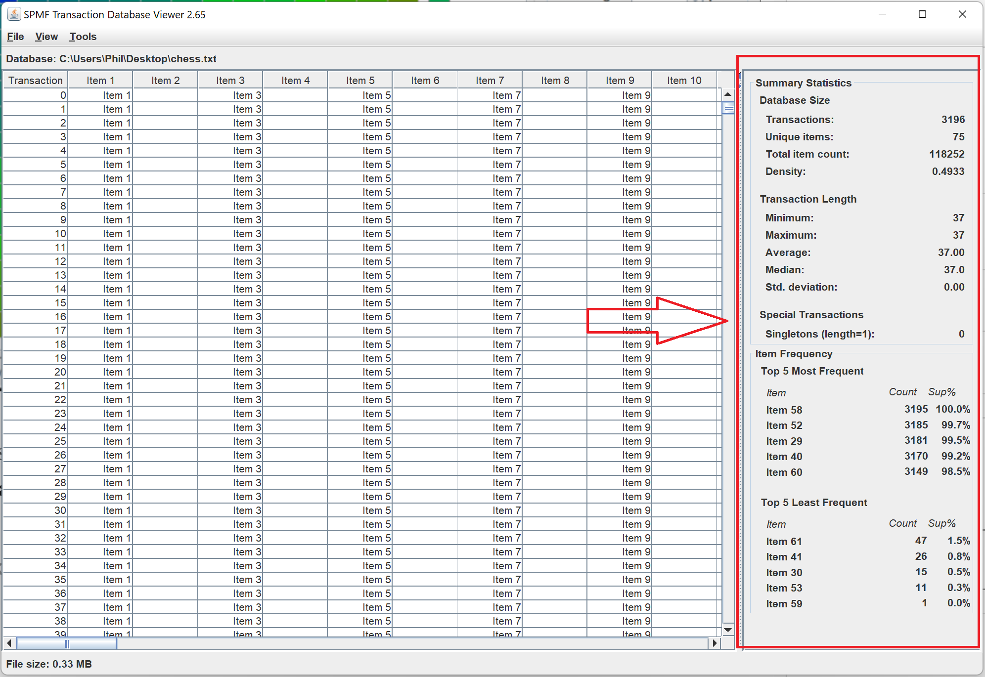
Task: Click horizontal scrollbar left arrow
Action: click(x=9, y=643)
